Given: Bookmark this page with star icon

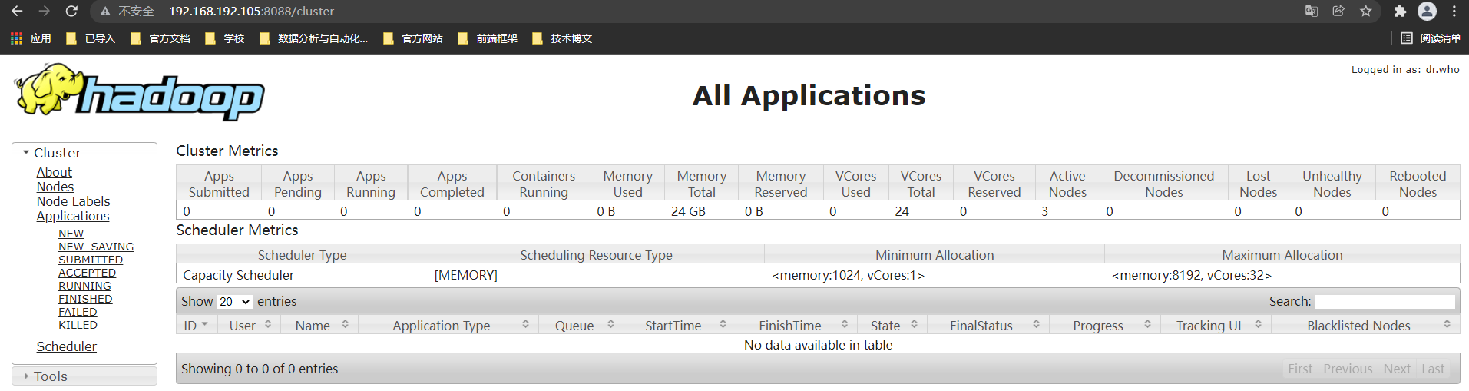Looking at the screenshot, I should 1365,11.
